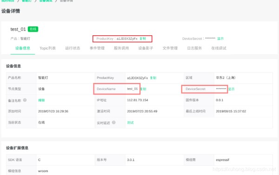Show the DeviceSecret in the header row
The height and width of the screenshot is (175, 279).
pos(220,39)
